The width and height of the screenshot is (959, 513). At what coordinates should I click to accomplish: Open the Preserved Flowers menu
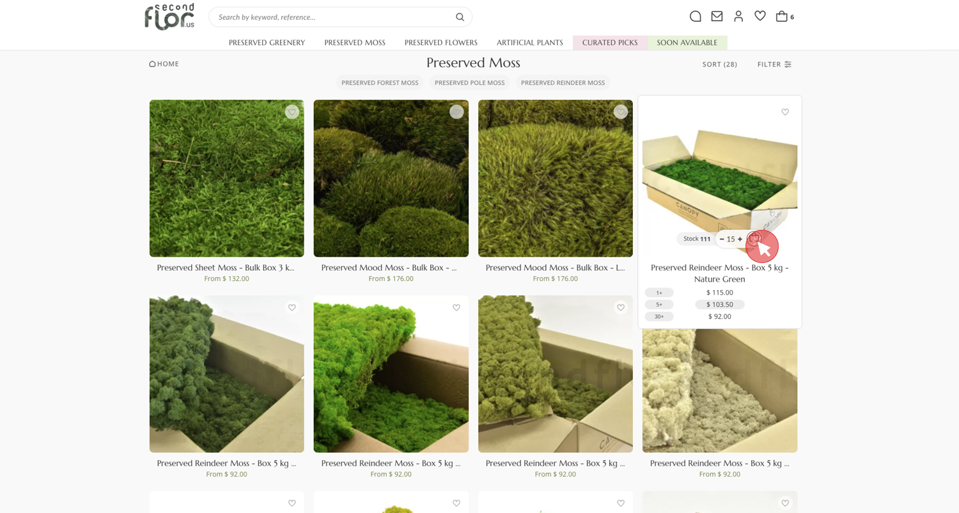tap(441, 43)
